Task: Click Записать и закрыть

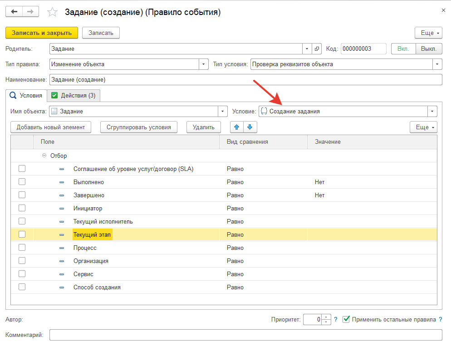Action: pyautogui.click(x=42, y=33)
